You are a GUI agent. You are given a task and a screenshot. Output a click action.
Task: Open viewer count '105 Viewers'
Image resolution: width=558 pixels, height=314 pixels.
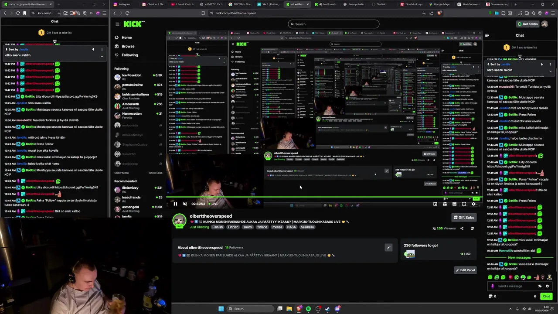(x=444, y=228)
